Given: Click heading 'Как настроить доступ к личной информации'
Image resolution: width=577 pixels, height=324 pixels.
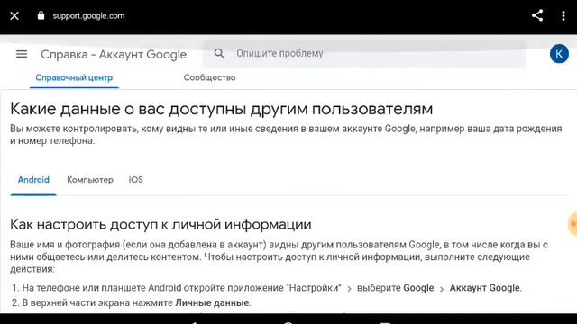Looking at the screenshot, I should click(x=160, y=224).
